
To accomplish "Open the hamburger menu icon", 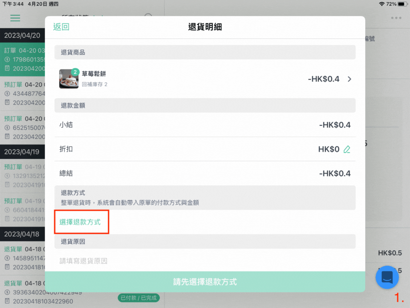I will pos(15,18).
